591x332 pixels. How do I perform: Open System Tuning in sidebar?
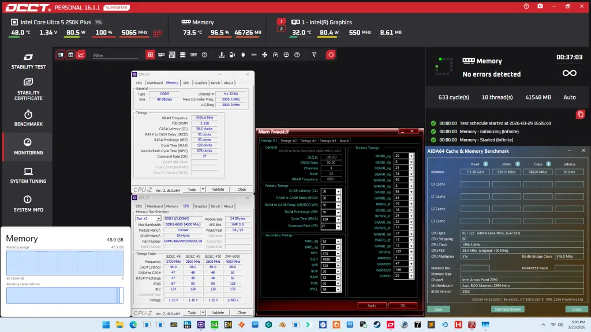pos(28,175)
